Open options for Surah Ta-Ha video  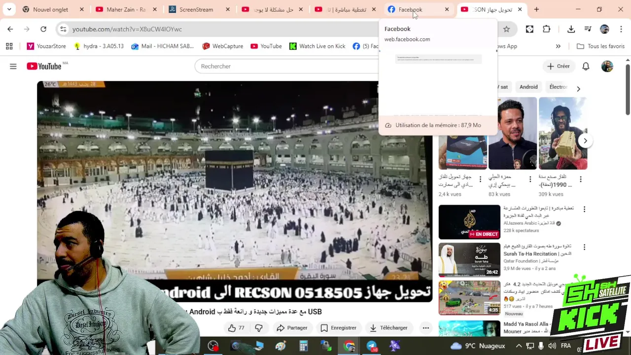click(x=584, y=247)
